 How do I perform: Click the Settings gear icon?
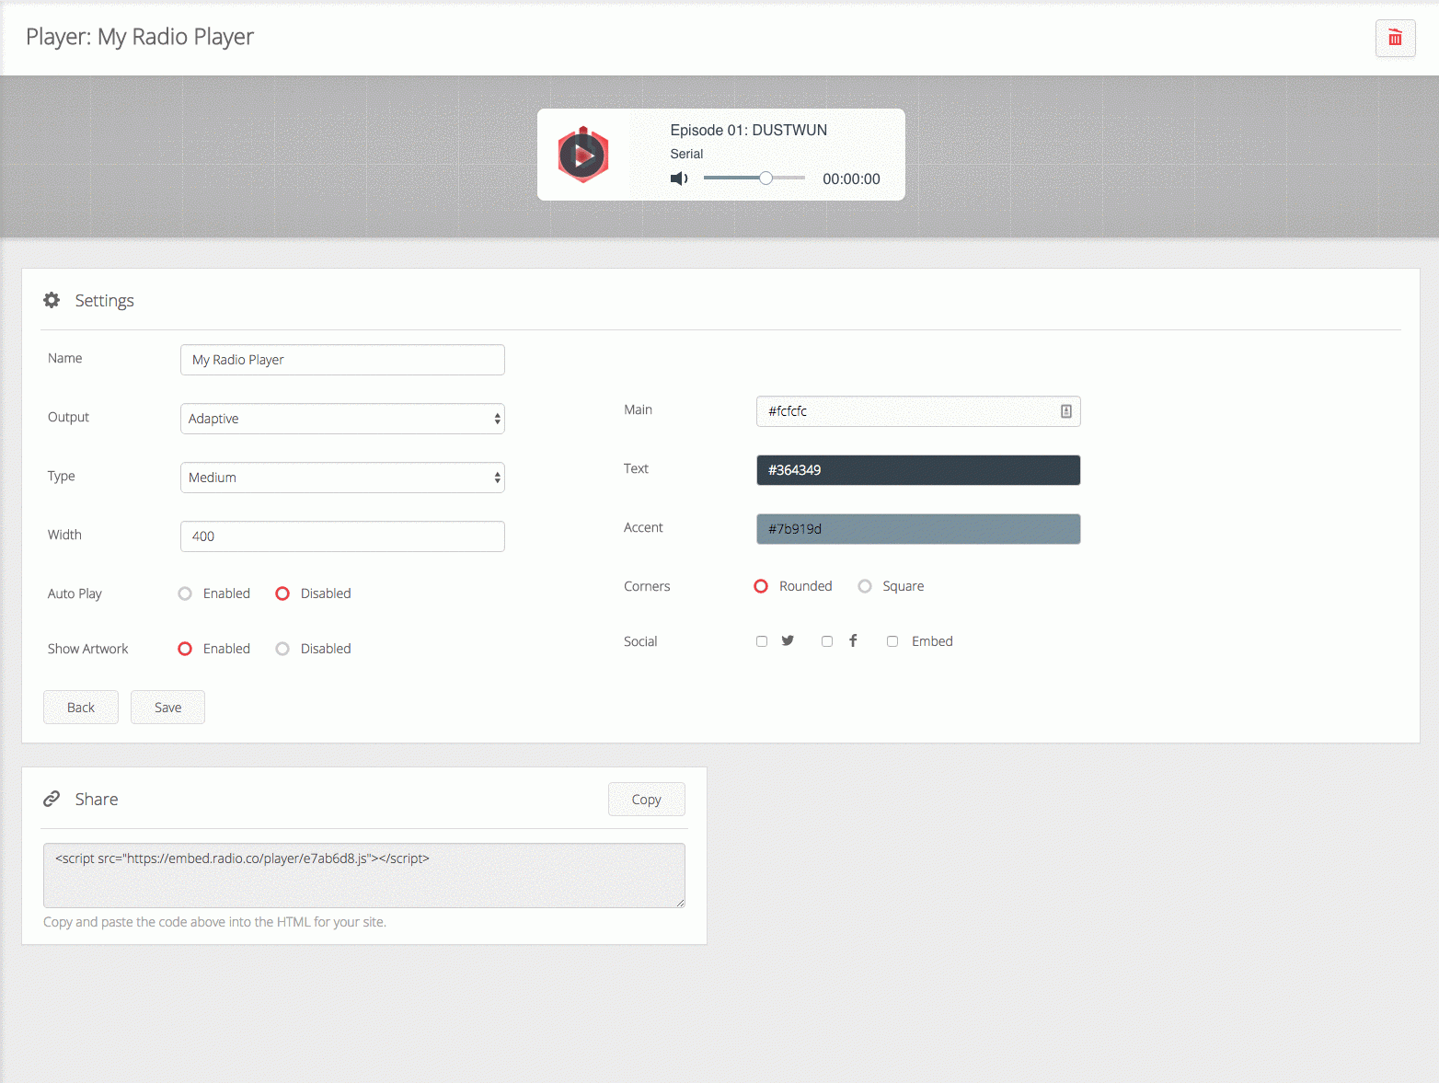coord(52,300)
